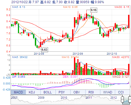131x105 pixels.
Task: Select the WVAD indicator tab
Action: pyautogui.click(x=107, y=92)
